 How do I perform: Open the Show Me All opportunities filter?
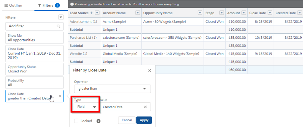(34, 38)
